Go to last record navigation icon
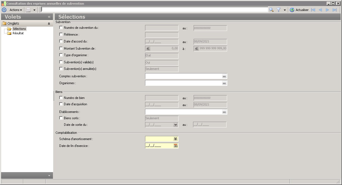Screen dimensions: 342x185 click(334, 10)
